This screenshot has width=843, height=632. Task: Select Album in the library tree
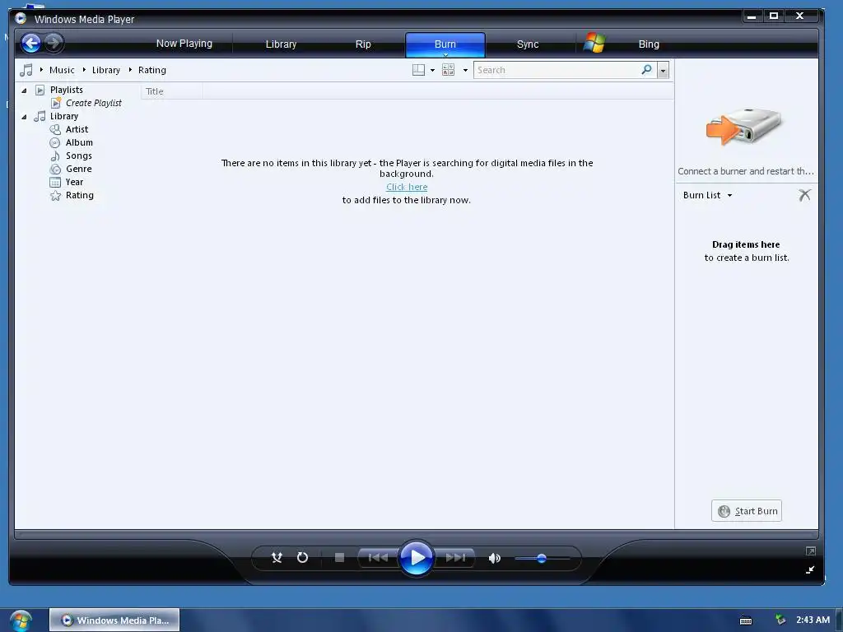79,142
